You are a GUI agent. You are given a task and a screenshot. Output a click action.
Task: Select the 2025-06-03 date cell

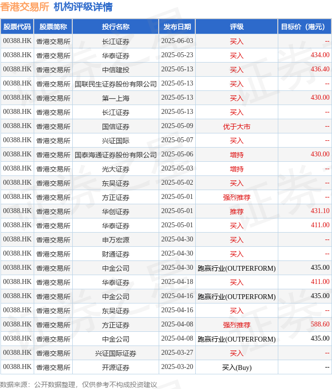177,41
